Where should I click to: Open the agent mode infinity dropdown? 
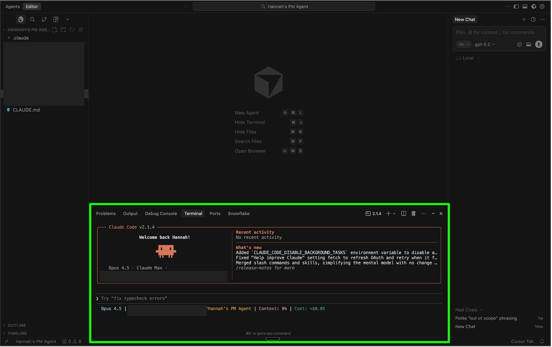point(464,44)
